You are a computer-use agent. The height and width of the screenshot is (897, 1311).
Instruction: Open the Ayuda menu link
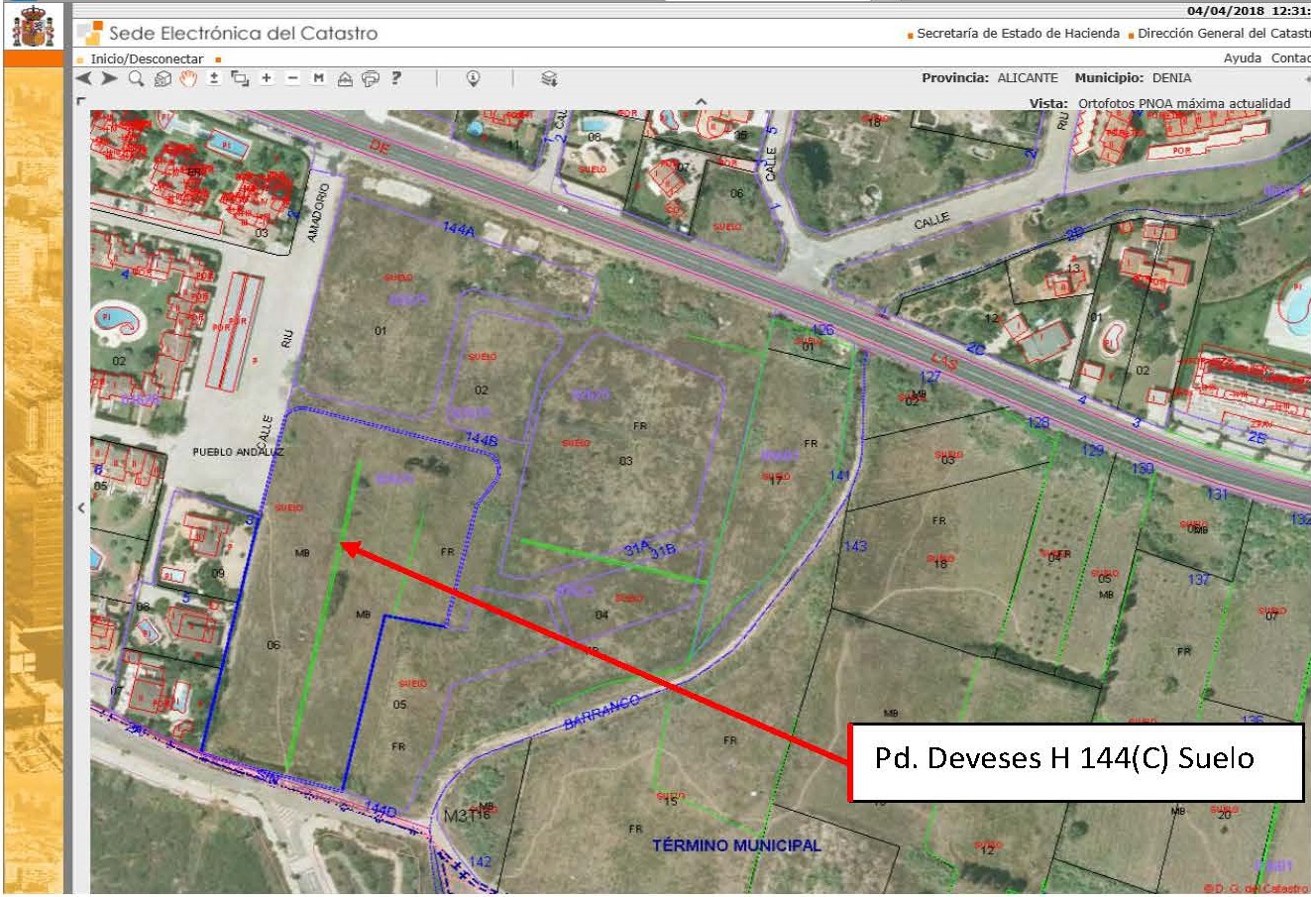(1242, 58)
